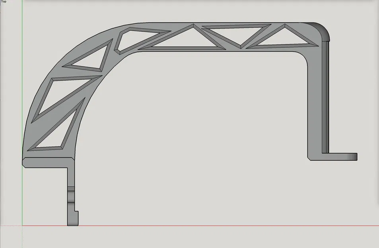379x248 pixels.
Task: Click the "Top" view label
Action: pos(4,2)
